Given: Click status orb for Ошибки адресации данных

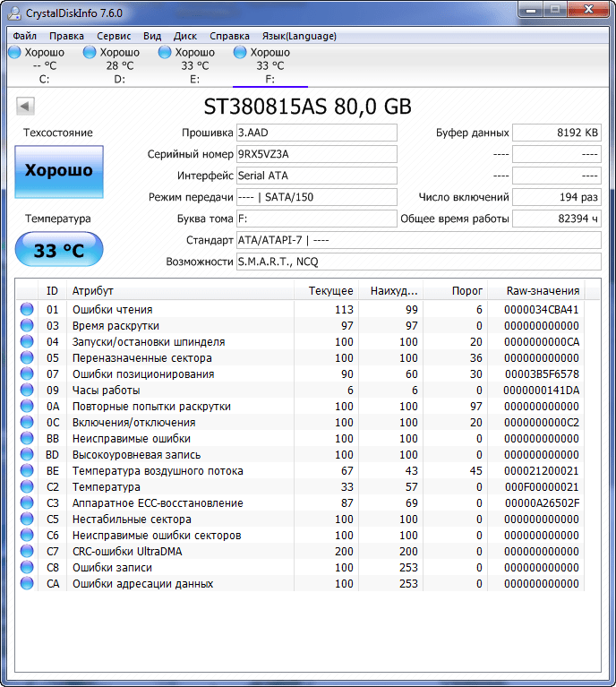Looking at the screenshot, I should click(x=27, y=583).
